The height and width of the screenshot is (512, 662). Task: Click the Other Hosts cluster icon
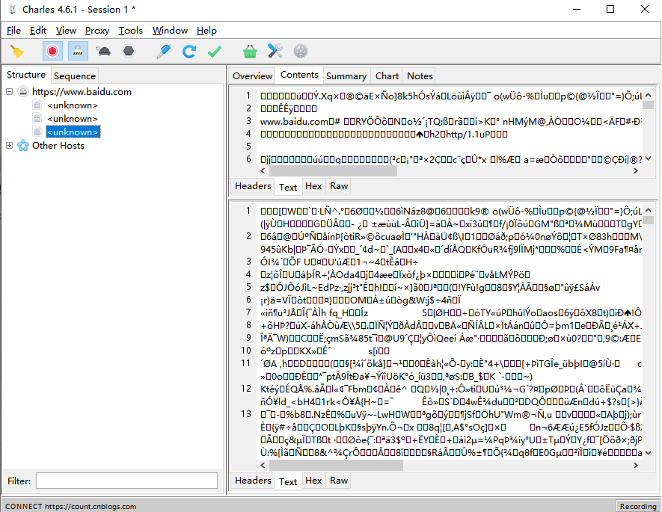pyautogui.click(x=23, y=146)
